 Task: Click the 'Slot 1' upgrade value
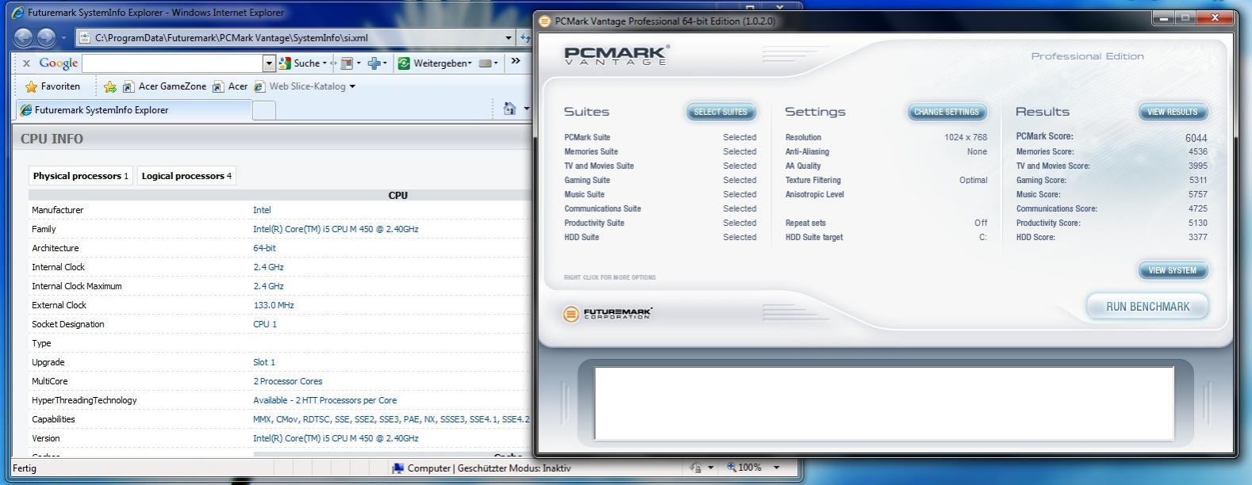point(264,362)
